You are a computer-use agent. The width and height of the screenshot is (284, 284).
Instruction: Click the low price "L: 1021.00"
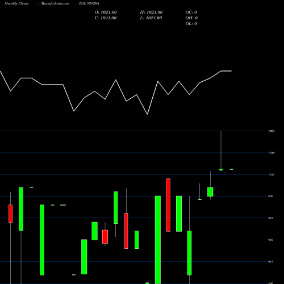pos(151,18)
